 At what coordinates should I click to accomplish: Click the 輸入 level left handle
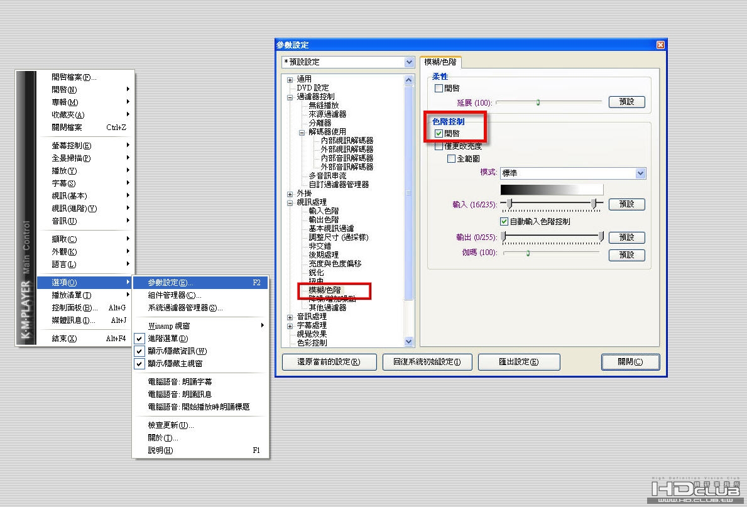point(510,204)
